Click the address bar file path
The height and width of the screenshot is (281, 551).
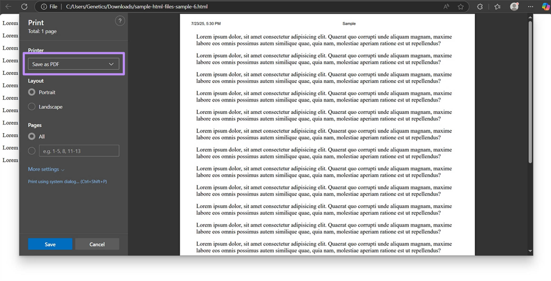click(x=137, y=7)
